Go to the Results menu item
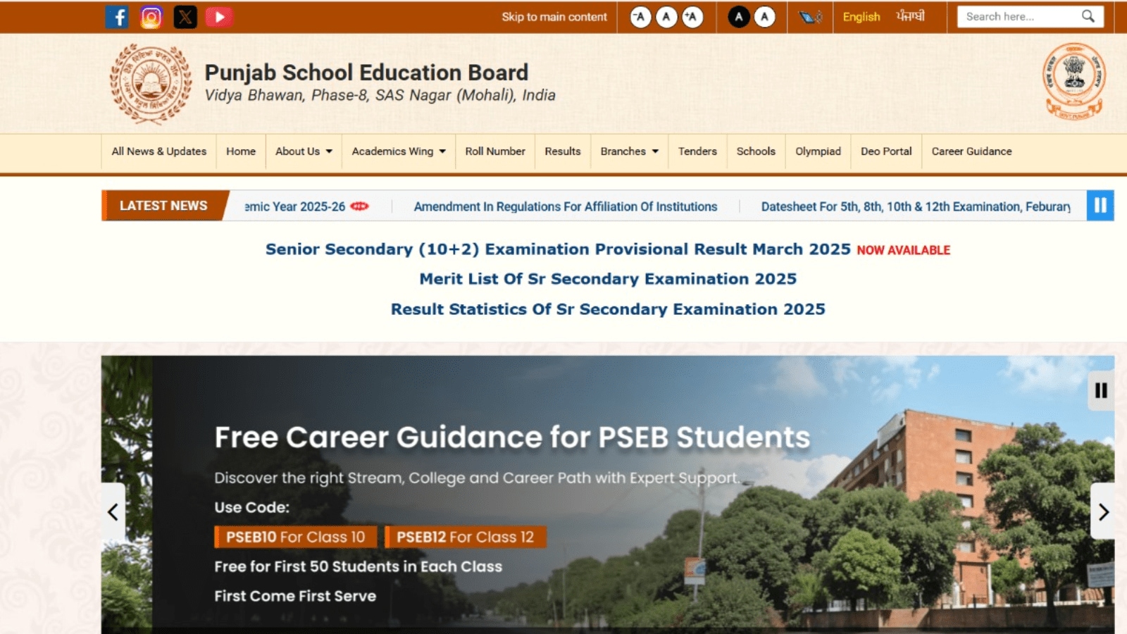 [x=562, y=151]
